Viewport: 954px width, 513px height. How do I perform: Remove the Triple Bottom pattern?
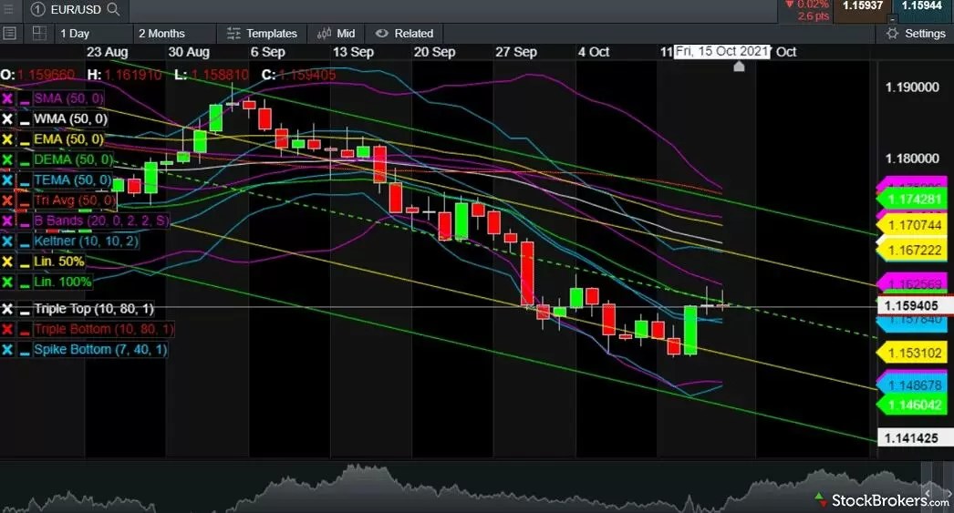(x=7, y=330)
